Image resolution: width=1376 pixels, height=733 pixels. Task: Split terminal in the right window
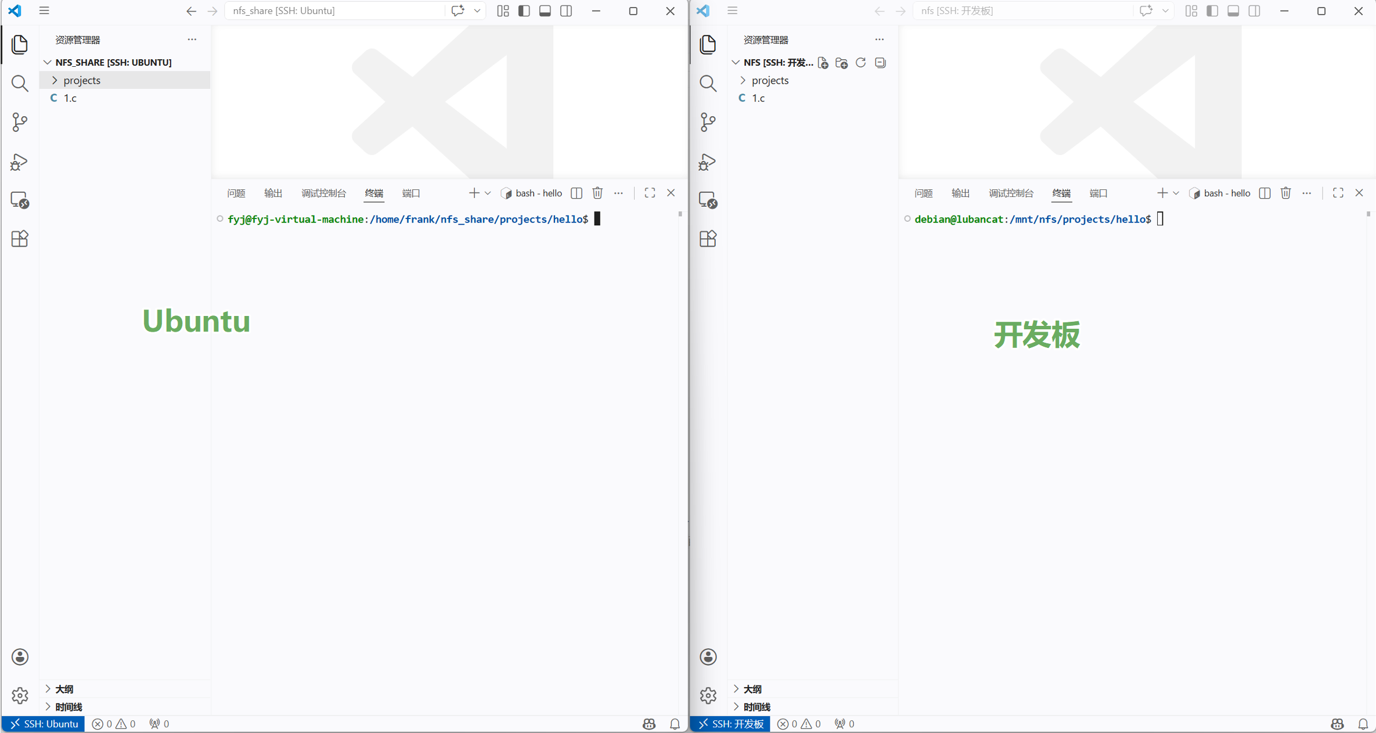pyautogui.click(x=1265, y=193)
